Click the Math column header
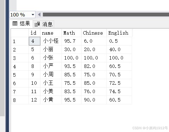Image resolution: width=169 pixels, height=132 pixels. [71, 33]
